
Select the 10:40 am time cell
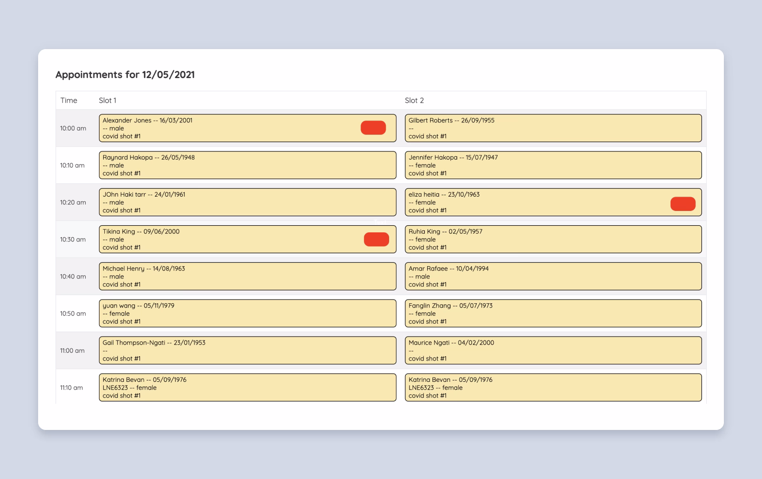pos(73,277)
